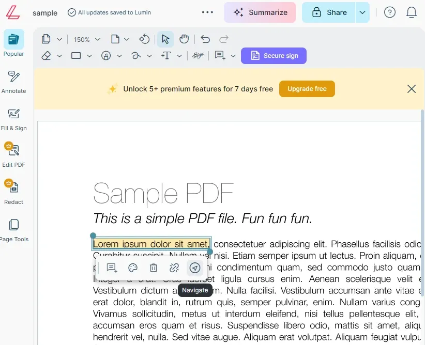This screenshot has height=345, width=425.
Task: Rename the document titled sample
Action: [x=45, y=13]
